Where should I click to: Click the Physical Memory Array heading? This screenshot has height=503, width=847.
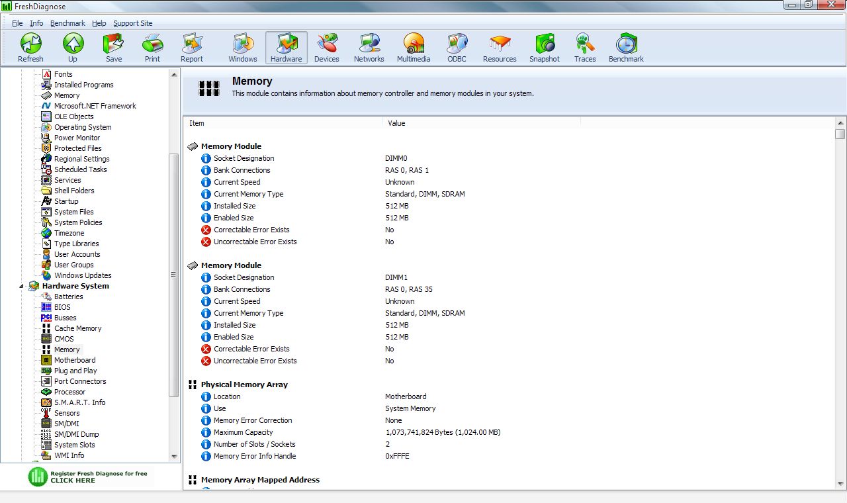[x=244, y=385]
